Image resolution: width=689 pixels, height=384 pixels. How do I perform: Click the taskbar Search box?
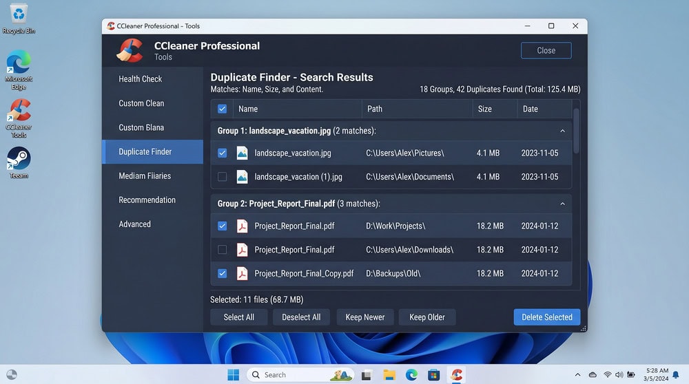(x=300, y=375)
